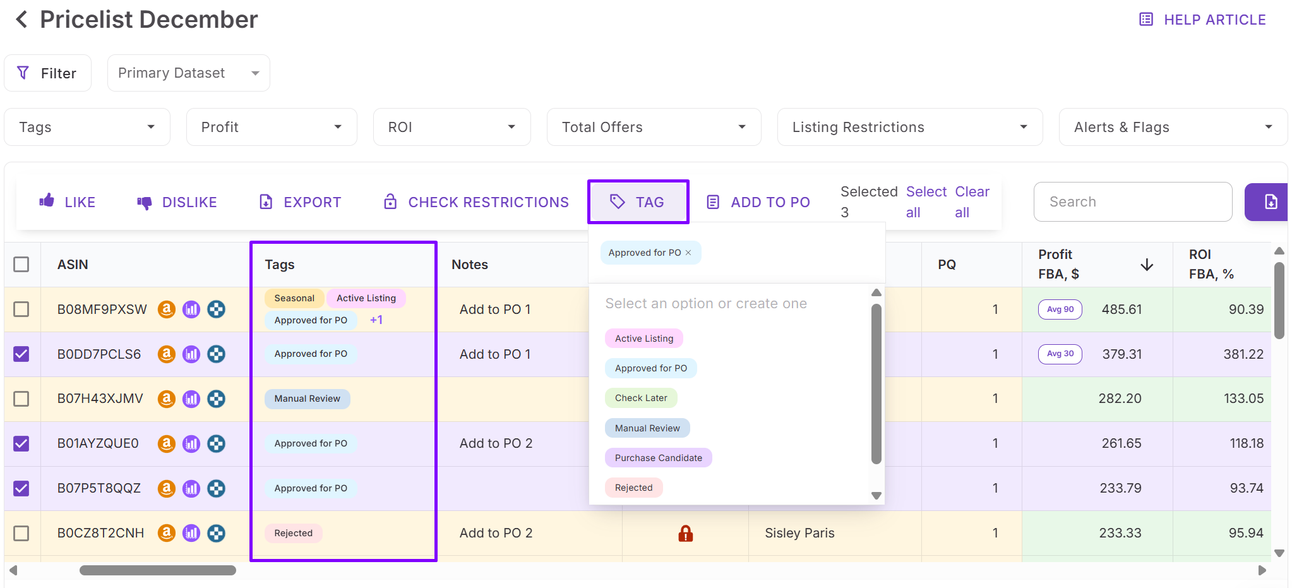Image resolution: width=1292 pixels, height=588 pixels.
Task: Open the HELP ARTICLE link
Action: pos(1201,19)
